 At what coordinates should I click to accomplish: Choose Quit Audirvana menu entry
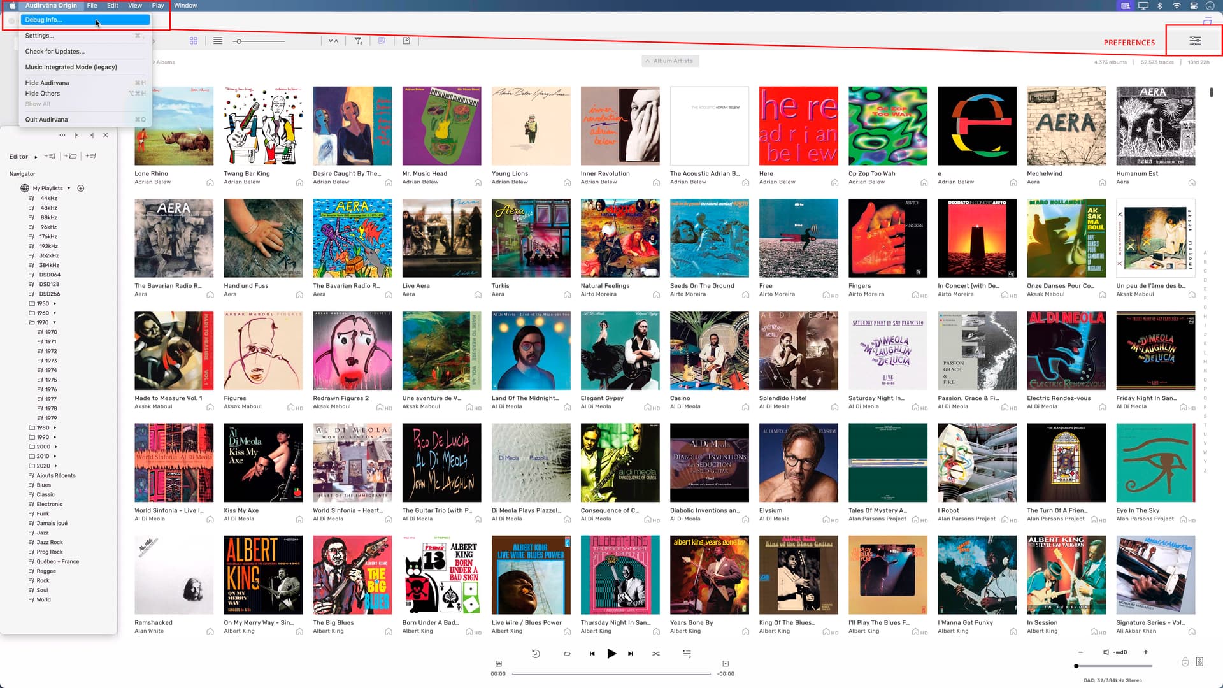85,120
